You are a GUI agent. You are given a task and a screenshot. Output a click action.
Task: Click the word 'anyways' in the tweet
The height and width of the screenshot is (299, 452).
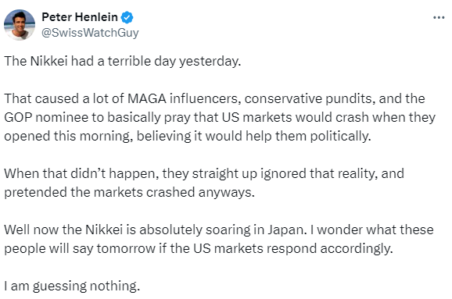pos(226,193)
